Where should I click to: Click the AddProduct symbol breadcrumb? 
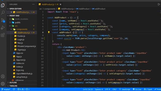(x=84, y=9)
